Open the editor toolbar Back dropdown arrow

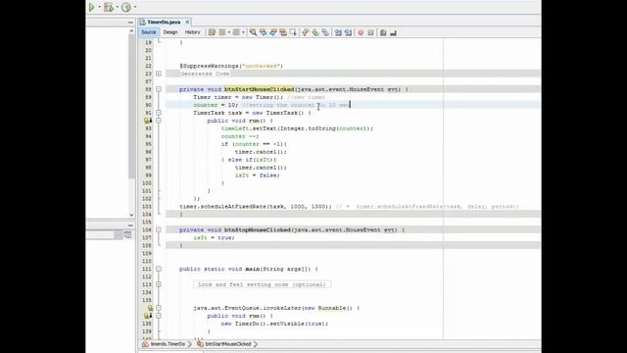(229, 32)
